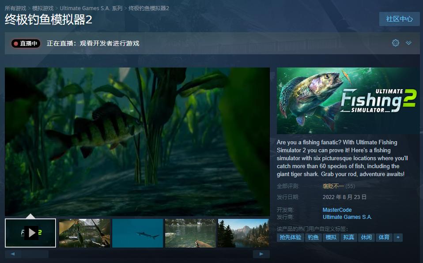Open the shark screenshot thumbnail
This screenshot has height=263, width=423.
point(137,233)
